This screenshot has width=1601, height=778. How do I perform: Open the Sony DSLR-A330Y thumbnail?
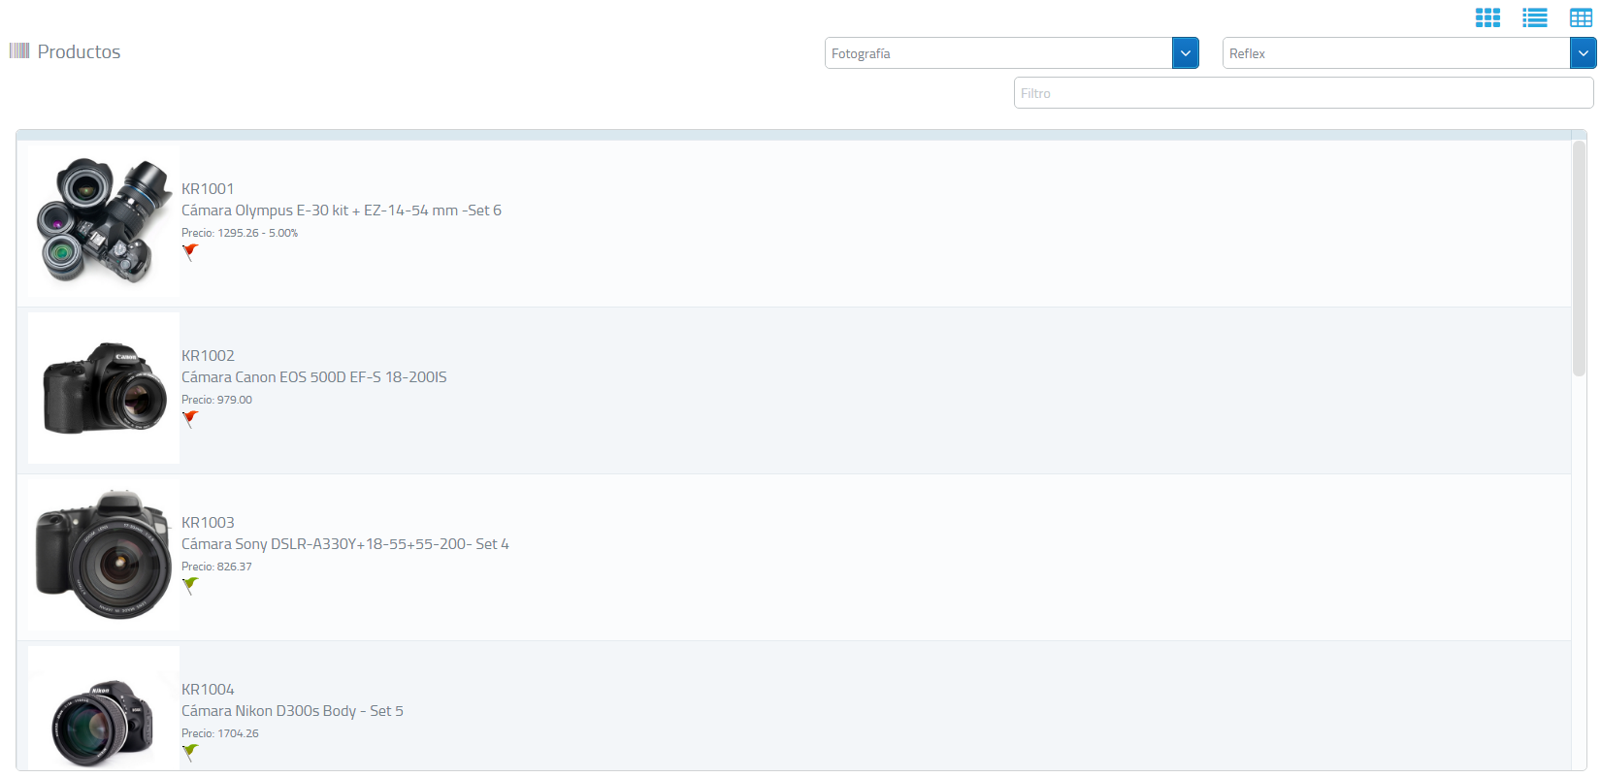[x=104, y=555]
